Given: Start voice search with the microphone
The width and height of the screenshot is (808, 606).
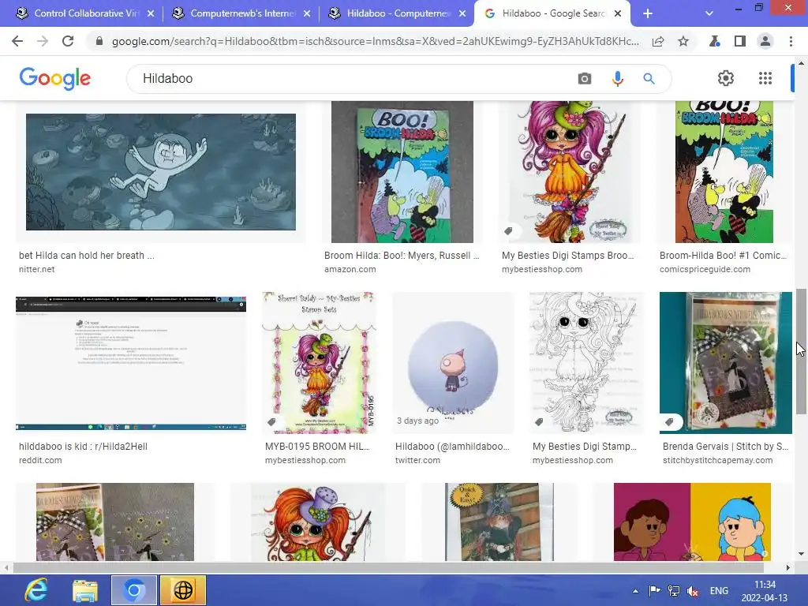Looking at the screenshot, I should pyautogui.click(x=617, y=79).
